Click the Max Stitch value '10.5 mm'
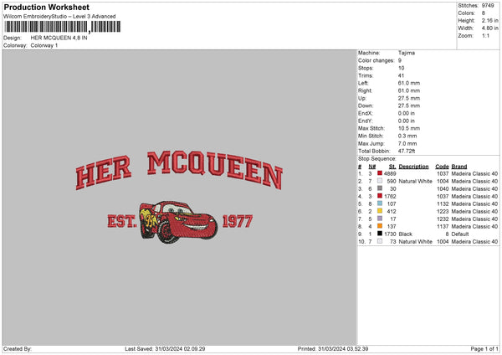The image size is (502, 355). [x=409, y=128]
